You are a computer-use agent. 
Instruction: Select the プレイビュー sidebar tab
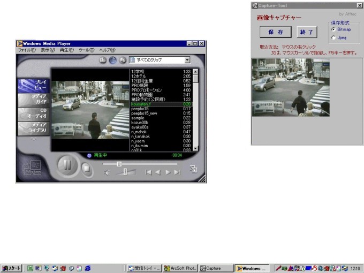(x=34, y=85)
